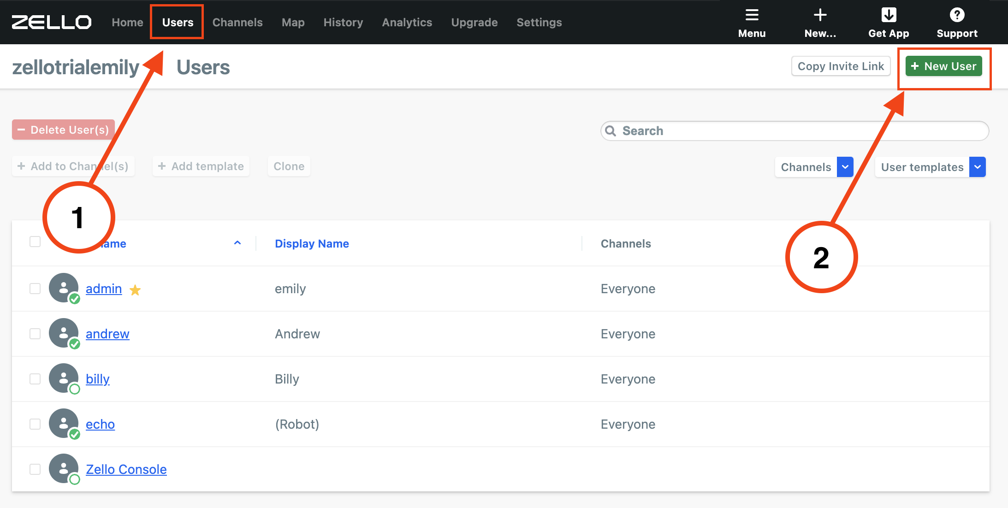Image resolution: width=1008 pixels, height=508 pixels.
Task: Click the Clone button
Action: click(x=289, y=166)
